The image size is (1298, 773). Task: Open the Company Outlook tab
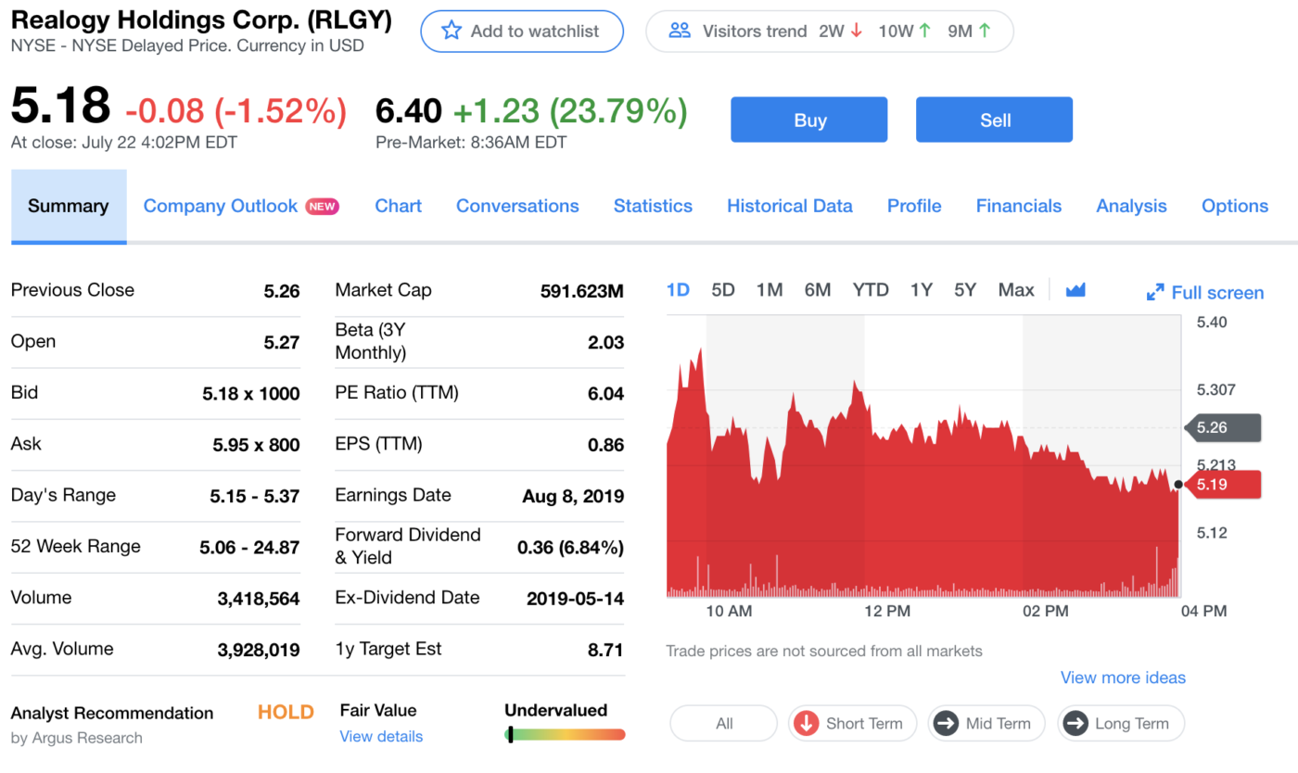click(221, 206)
